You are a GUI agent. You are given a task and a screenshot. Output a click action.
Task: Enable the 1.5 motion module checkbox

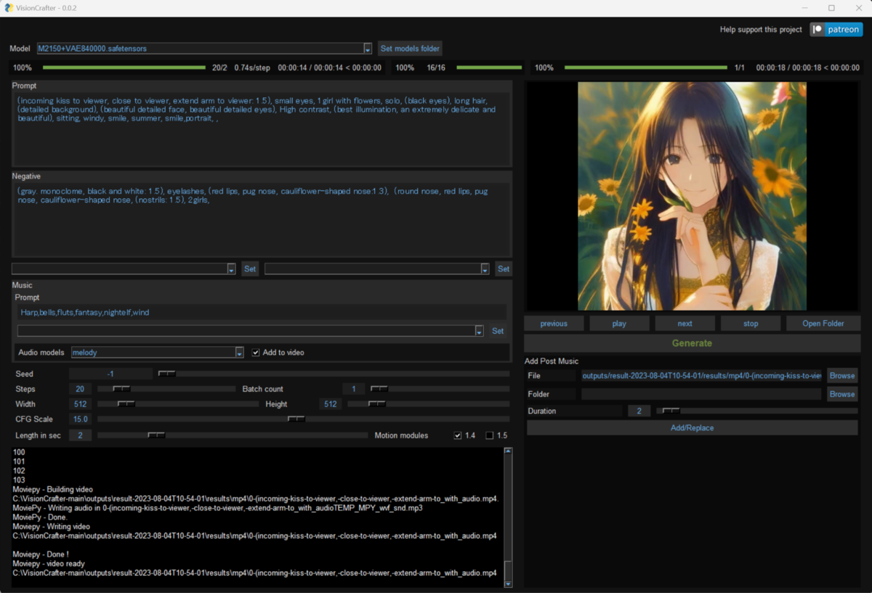(490, 435)
